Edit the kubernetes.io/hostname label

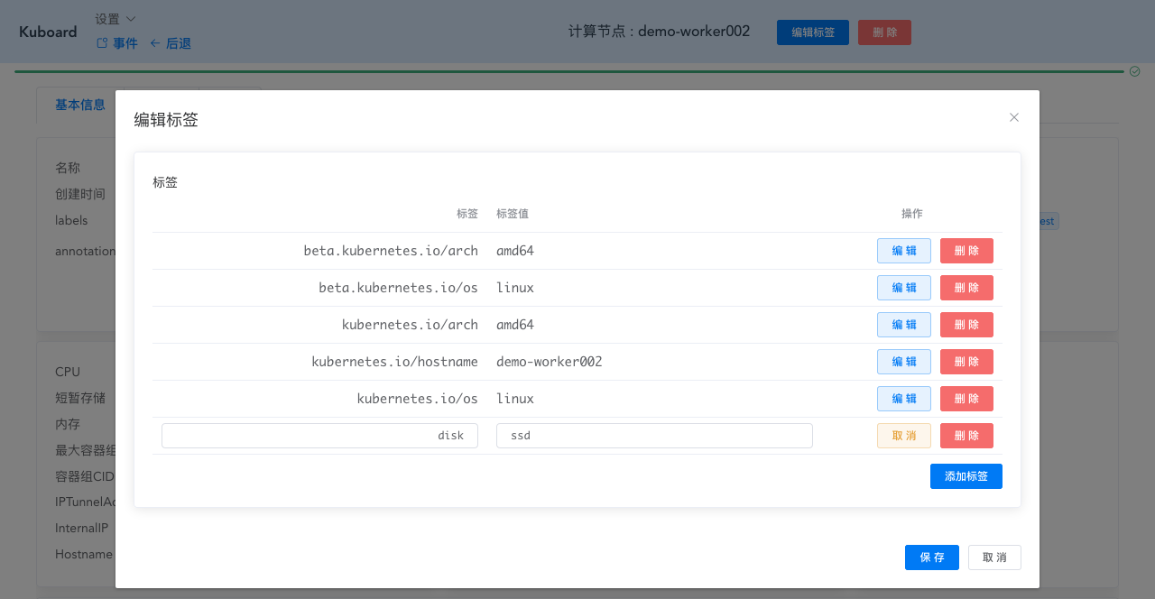pyautogui.click(x=903, y=361)
